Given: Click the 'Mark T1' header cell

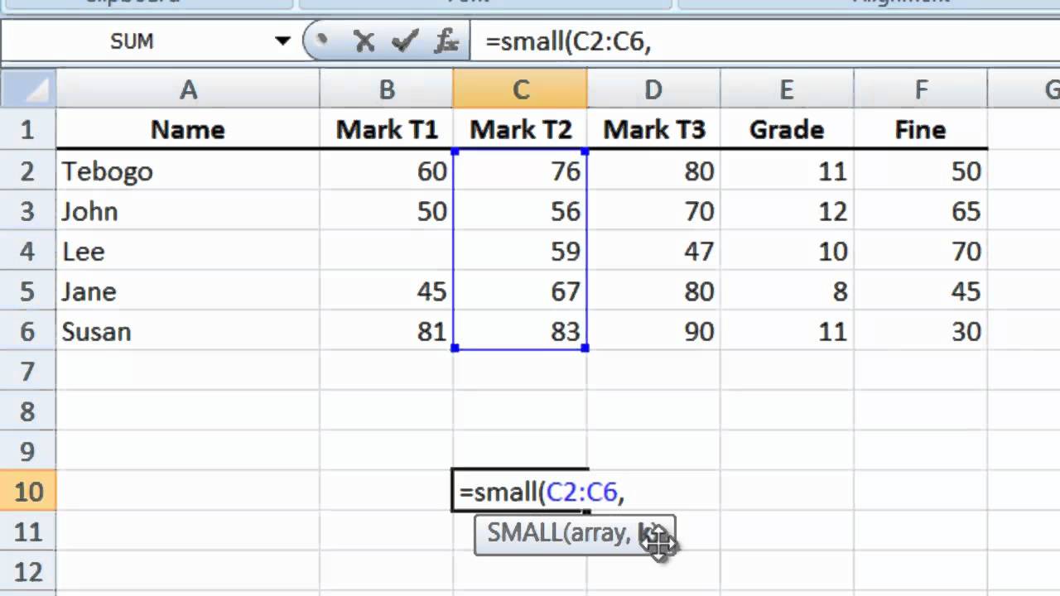Looking at the screenshot, I should click(387, 129).
